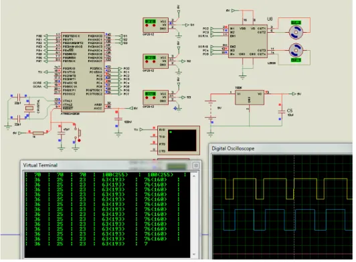Select the lower 22pF capacitor near crystal
Screen dimensions: 356x262
click(19, 118)
